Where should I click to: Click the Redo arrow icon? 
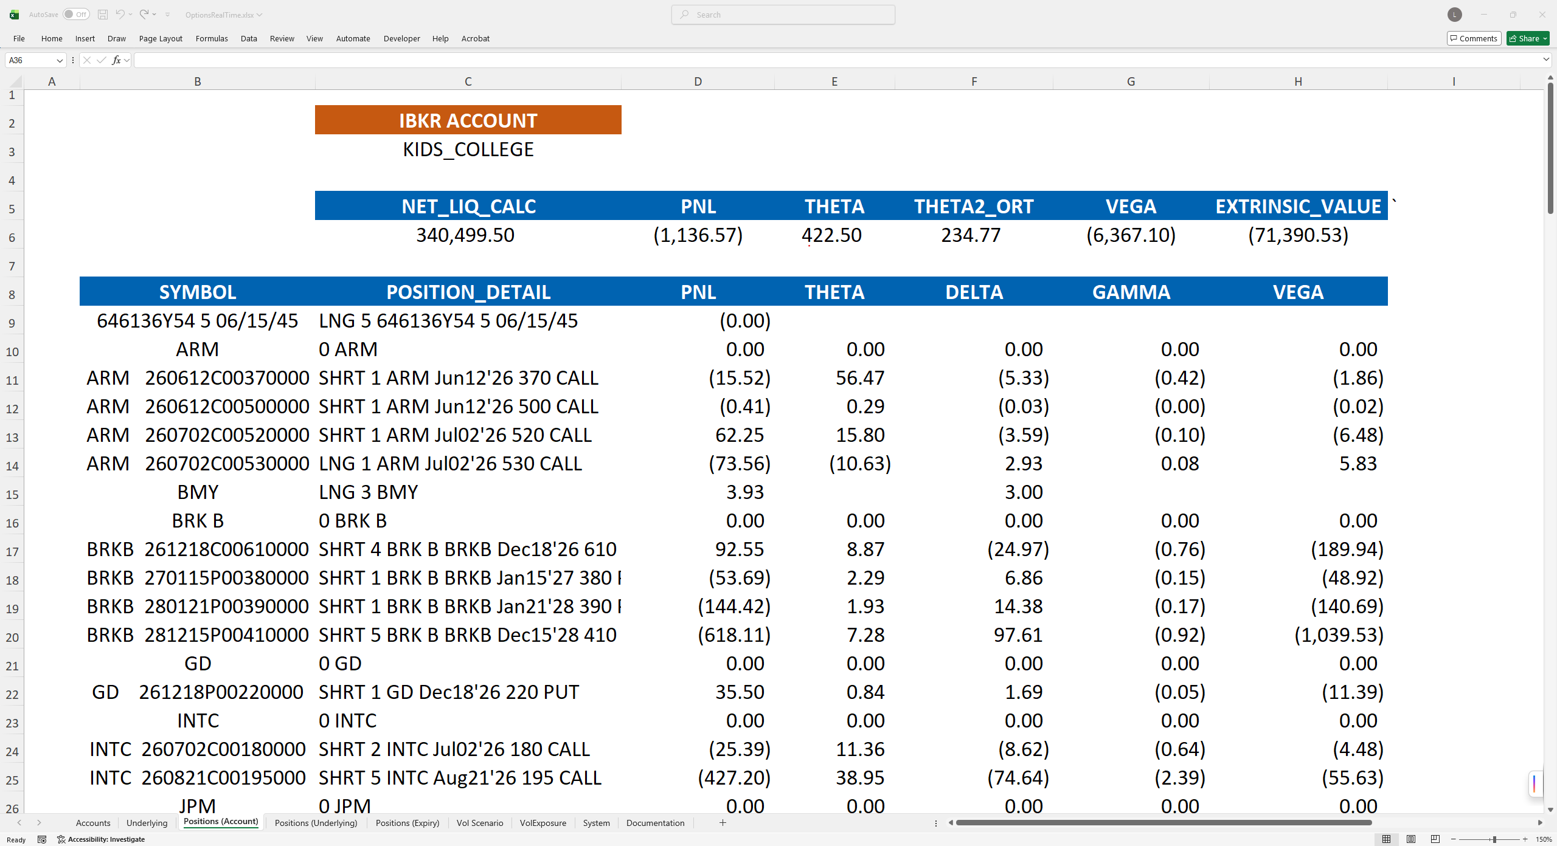point(144,15)
